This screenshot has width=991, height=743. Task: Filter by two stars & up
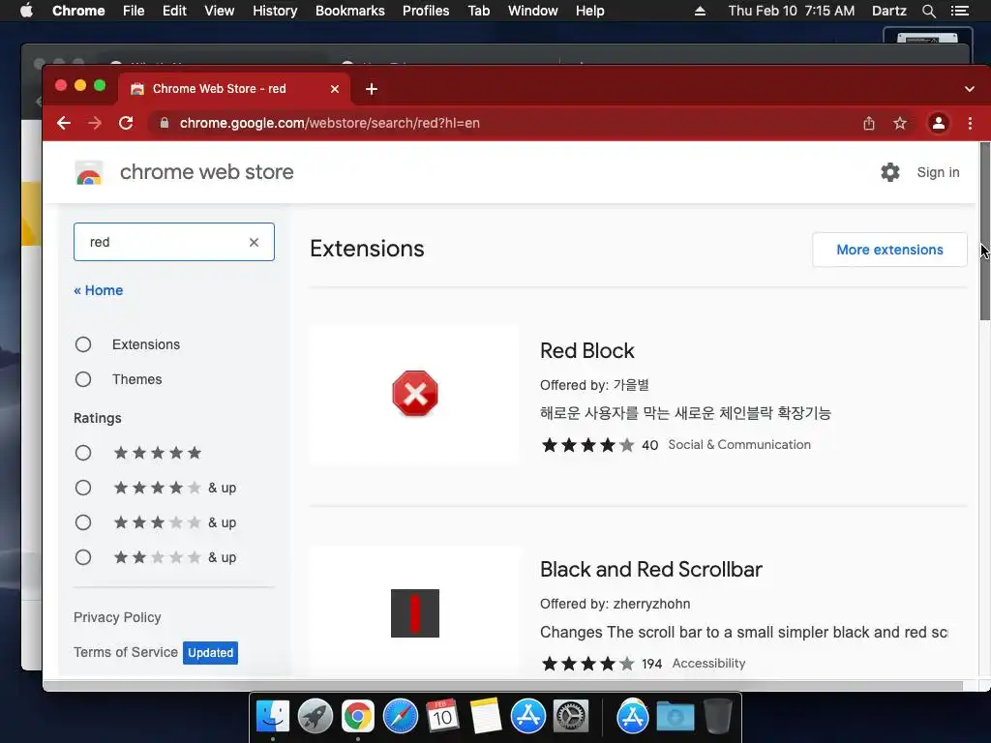[83, 557]
